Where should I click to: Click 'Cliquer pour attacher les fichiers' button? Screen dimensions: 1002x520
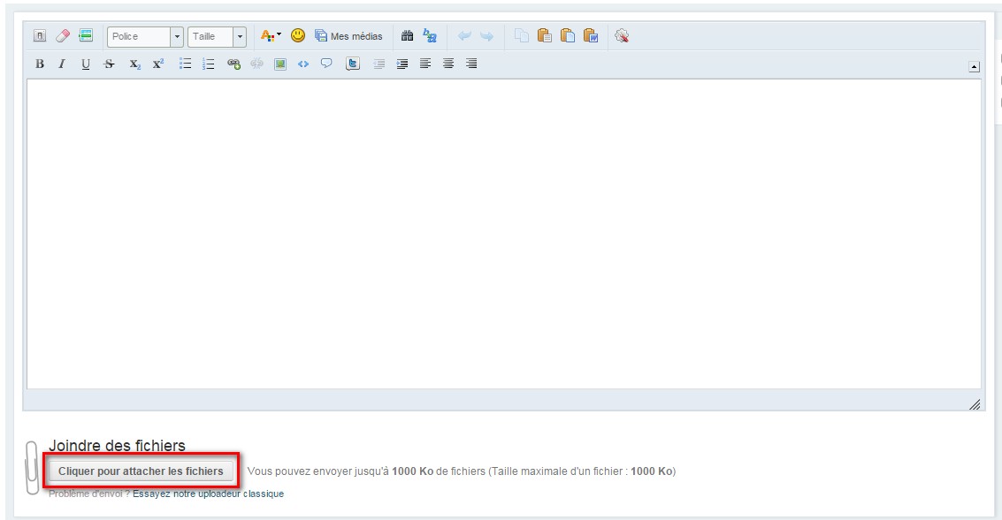(x=141, y=471)
